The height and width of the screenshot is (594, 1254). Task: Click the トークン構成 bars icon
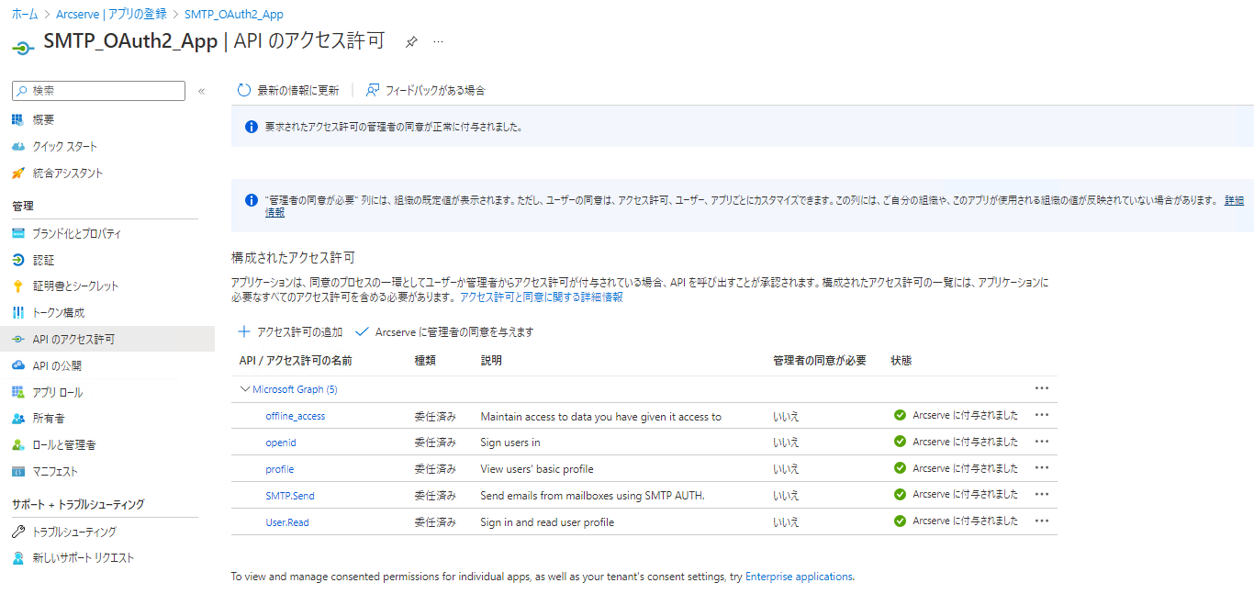[18, 312]
